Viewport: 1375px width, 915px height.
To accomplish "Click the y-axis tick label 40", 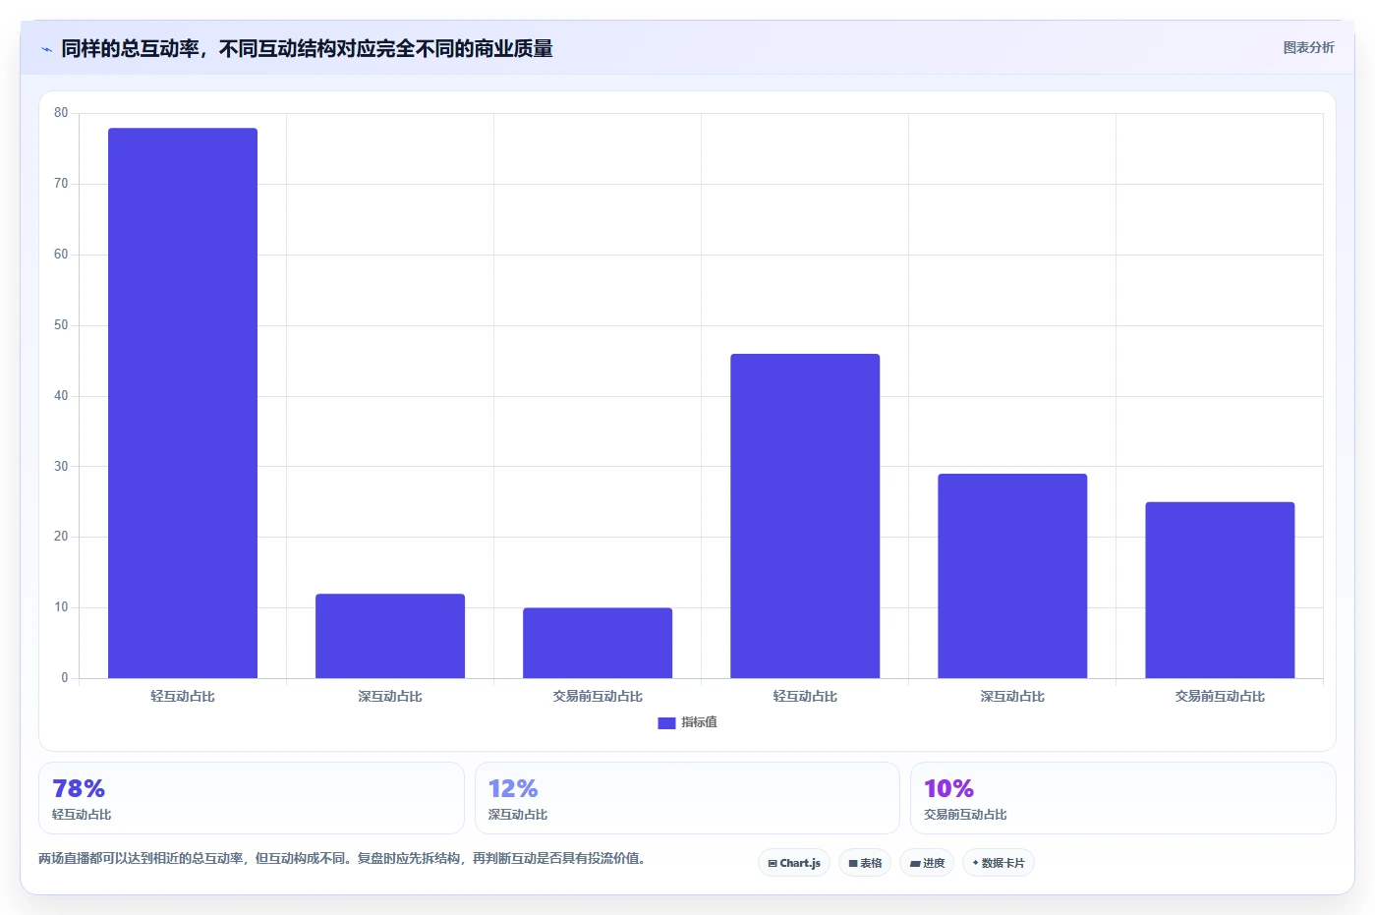I will coord(61,396).
